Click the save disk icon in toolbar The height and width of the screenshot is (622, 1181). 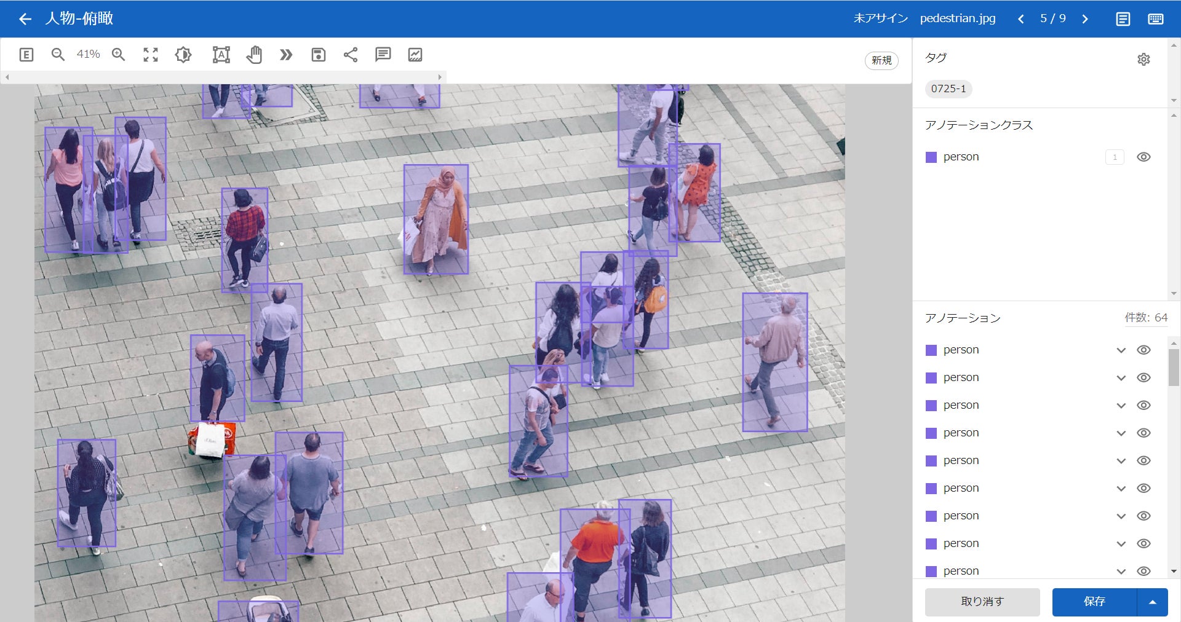(318, 55)
